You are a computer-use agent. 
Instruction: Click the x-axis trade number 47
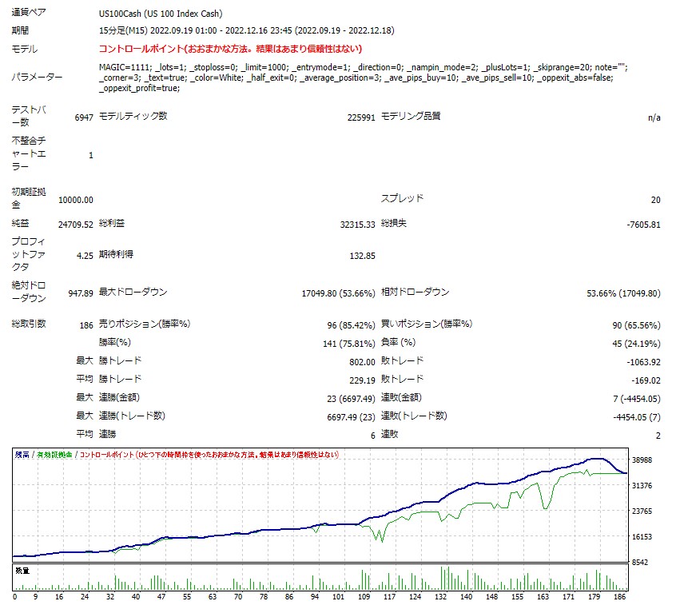tap(161, 597)
